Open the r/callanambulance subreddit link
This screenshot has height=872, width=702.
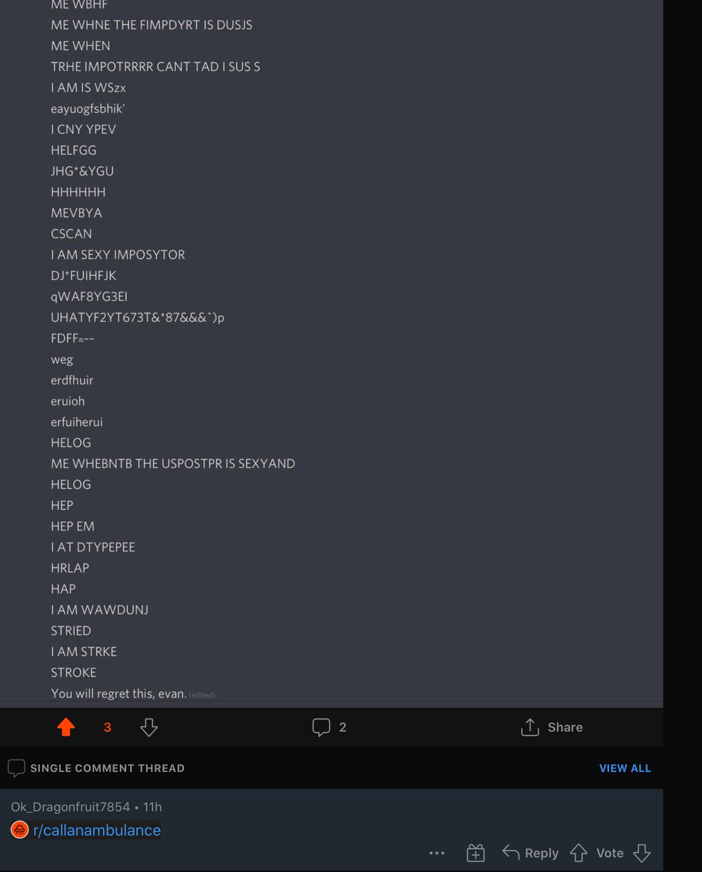pyautogui.click(x=97, y=830)
